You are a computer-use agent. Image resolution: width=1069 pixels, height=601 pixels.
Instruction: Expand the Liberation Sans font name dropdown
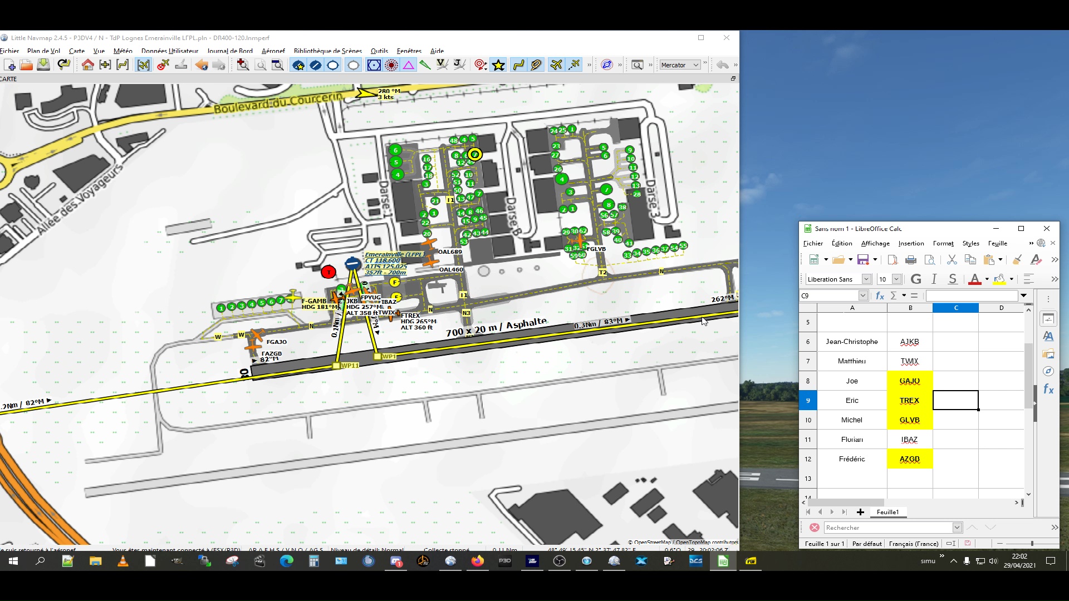click(866, 279)
